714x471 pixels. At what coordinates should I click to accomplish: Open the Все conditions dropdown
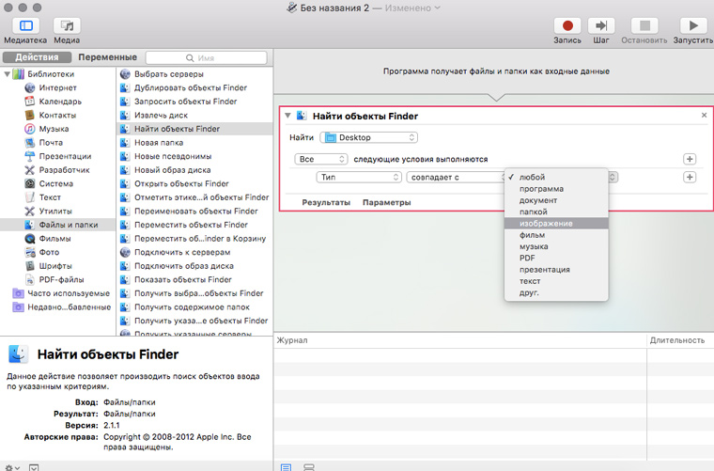pos(320,159)
